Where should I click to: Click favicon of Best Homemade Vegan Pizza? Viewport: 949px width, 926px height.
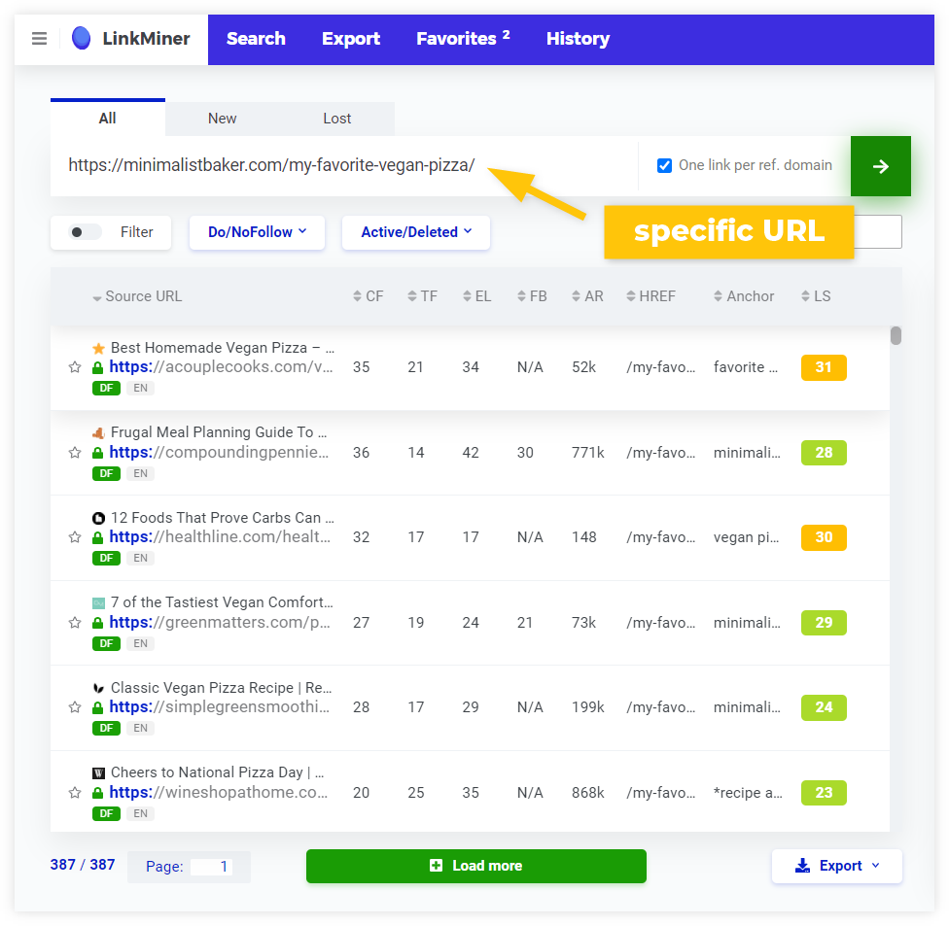pyautogui.click(x=98, y=349)
